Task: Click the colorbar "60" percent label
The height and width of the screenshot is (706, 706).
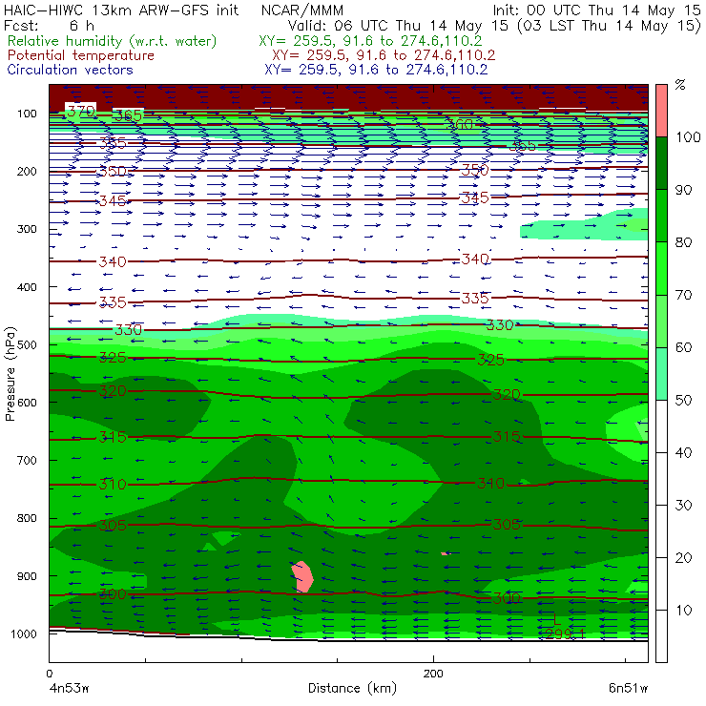Action: coord(683,347)
